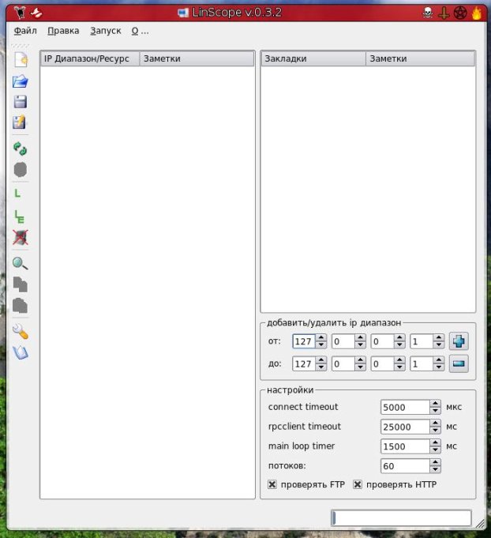This screenshot has height=538, width=491.
Task: Open file using the blue folder icon
Action: tap(21, 81)
